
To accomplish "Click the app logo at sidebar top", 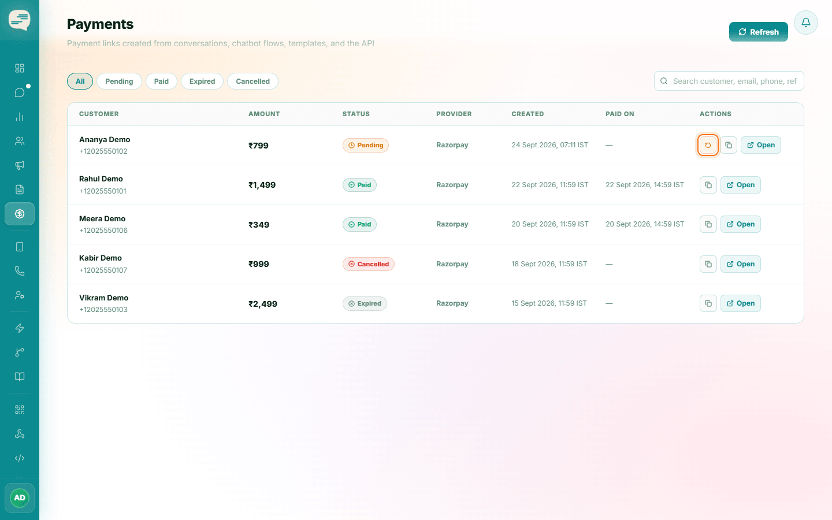I will pyautogui.click(x=20, y=20).
